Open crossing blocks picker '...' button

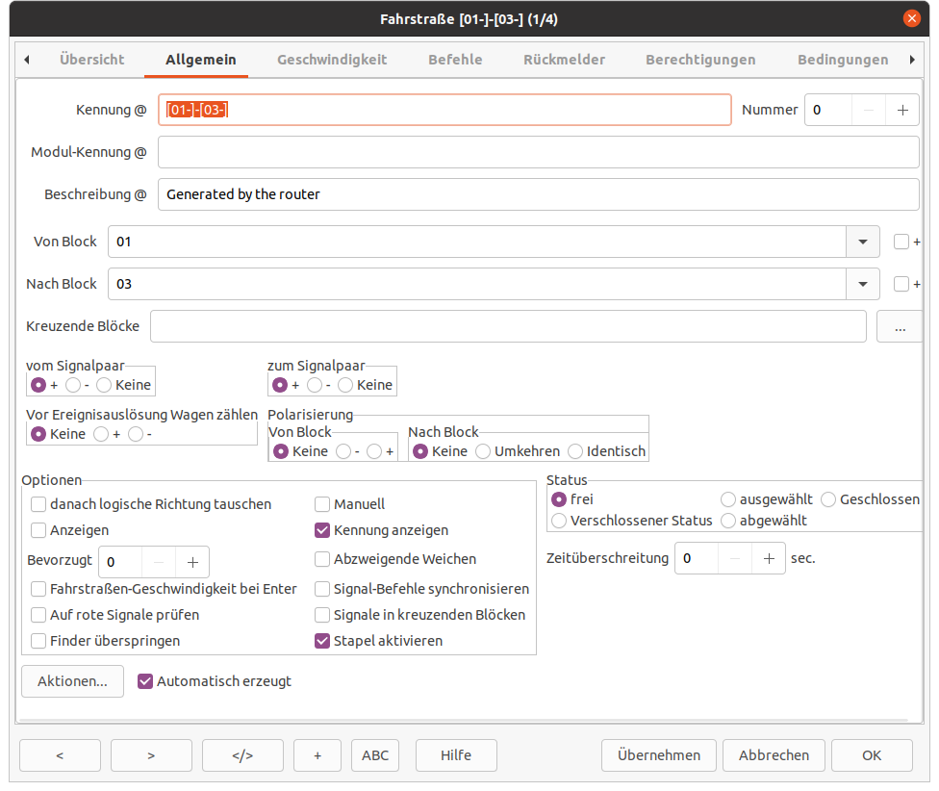[899, 326]
